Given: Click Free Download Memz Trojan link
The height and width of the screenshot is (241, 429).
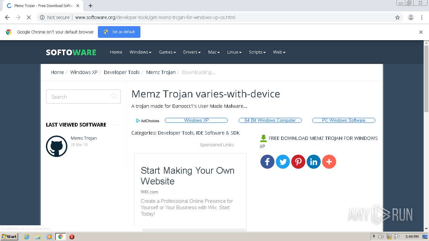Looking at the screenshot, I should (x=319, y=142).
